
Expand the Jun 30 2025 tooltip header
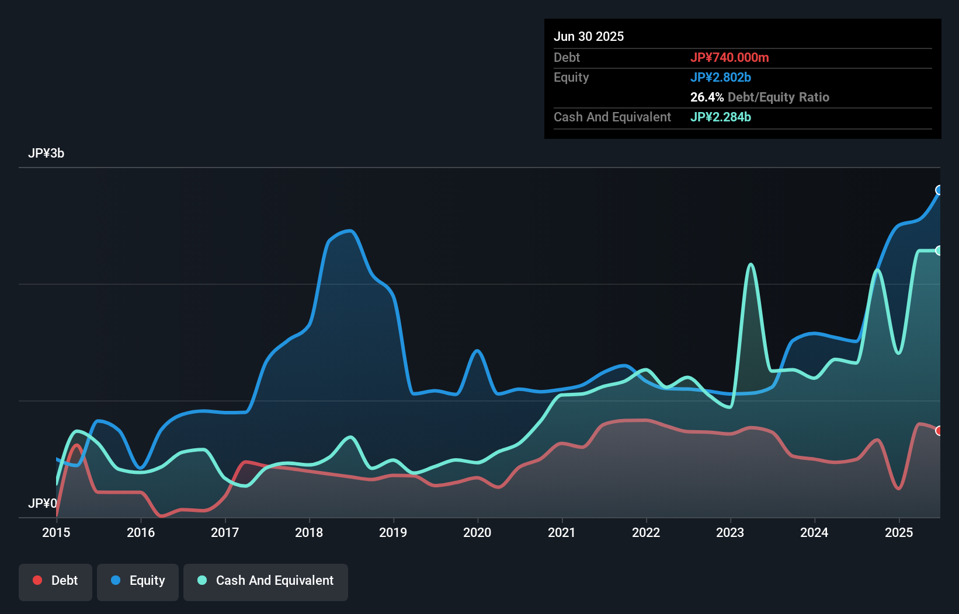589,36
